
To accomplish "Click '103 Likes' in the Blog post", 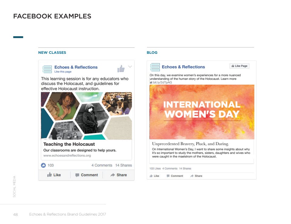I will pos(155,168).
